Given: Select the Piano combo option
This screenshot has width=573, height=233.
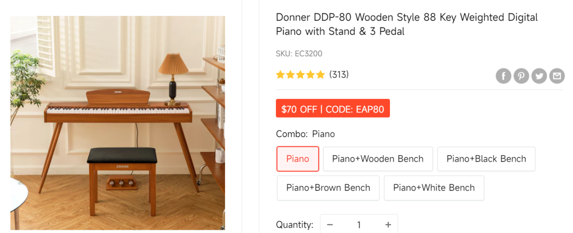Looking at the screenshot, I should click(x=298, y=159).
